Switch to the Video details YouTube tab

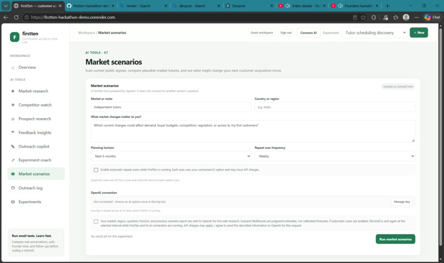point(301,5)
